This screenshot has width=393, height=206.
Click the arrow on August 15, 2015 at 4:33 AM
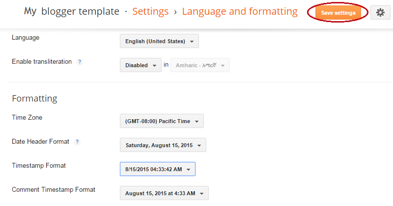point(202,194)
